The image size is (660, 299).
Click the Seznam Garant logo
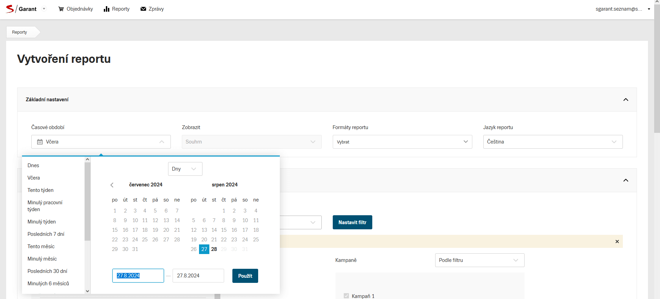pyautogui.click(x=21, y=9)
